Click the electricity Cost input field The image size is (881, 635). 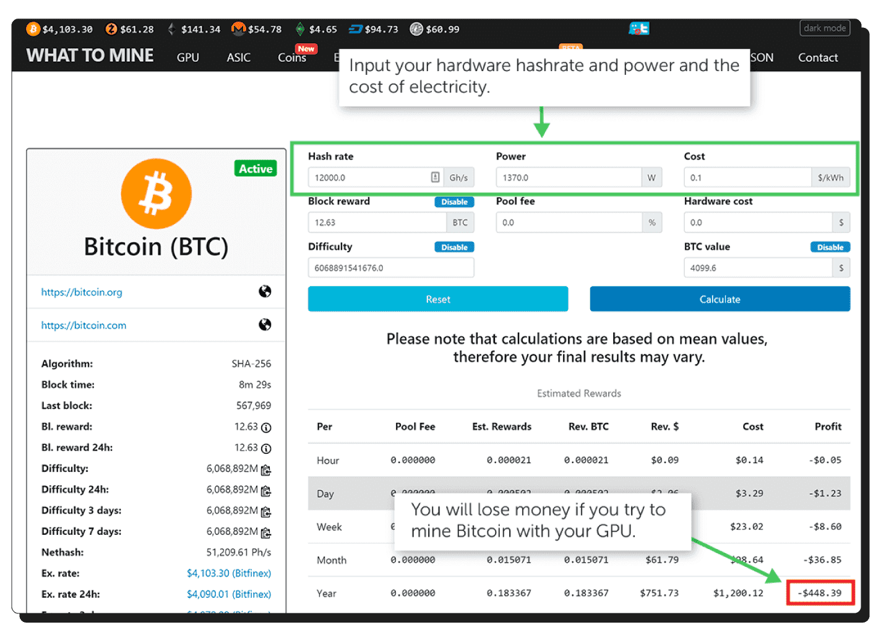(747, 177)
